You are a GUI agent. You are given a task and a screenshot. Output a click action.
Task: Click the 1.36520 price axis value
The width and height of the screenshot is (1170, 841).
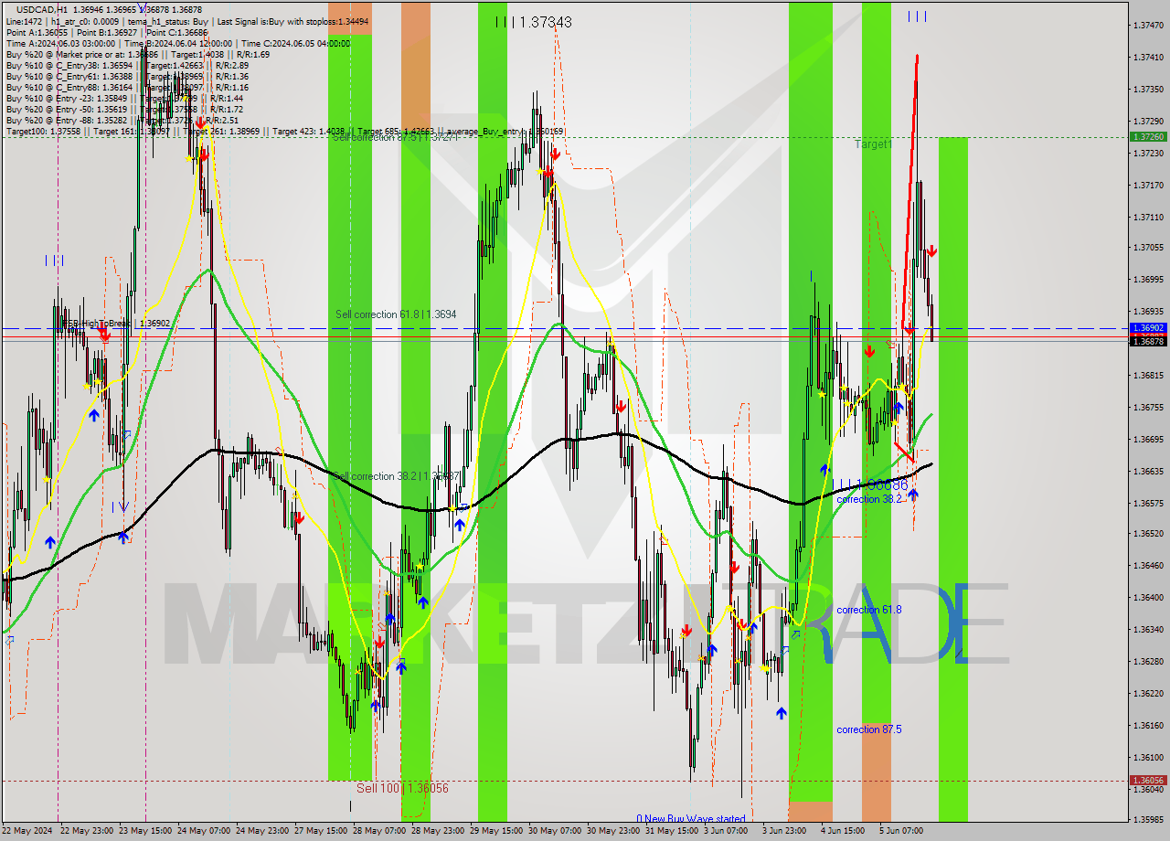(x=1148, y=533)
